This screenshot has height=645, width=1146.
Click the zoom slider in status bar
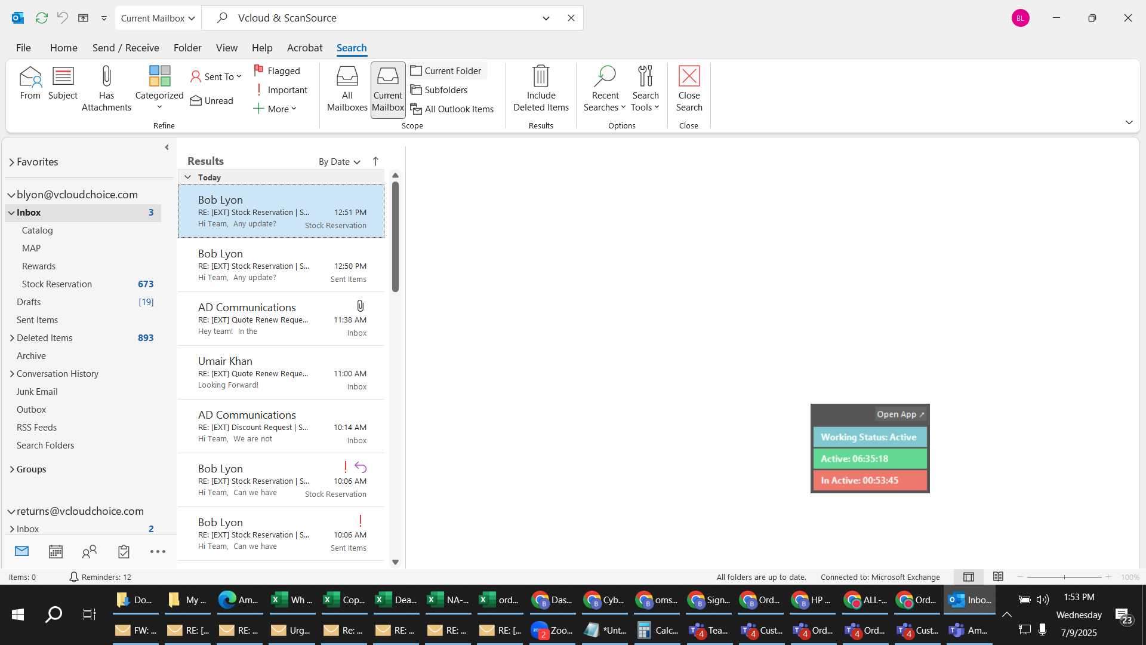[x=1064, y=577]
